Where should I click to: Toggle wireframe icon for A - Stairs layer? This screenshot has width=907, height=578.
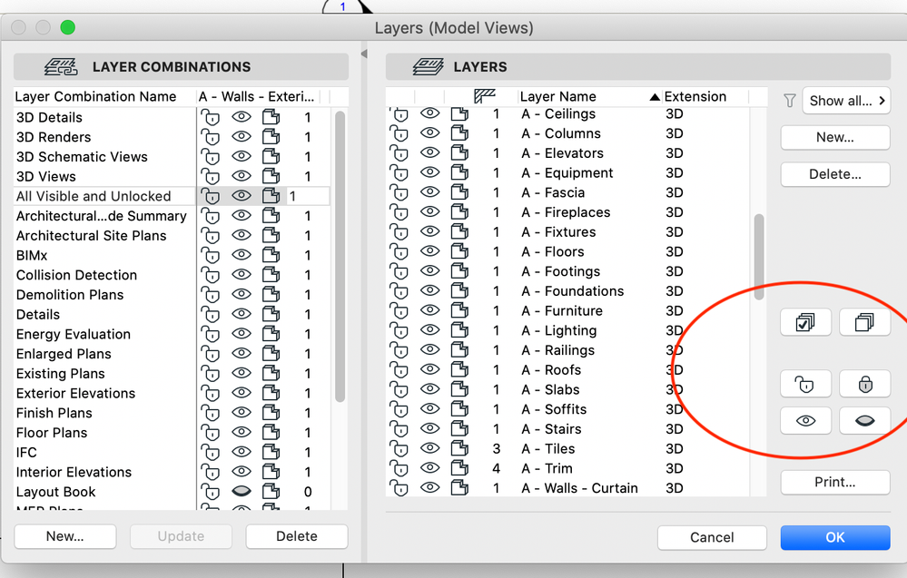[x=459, y=429]
